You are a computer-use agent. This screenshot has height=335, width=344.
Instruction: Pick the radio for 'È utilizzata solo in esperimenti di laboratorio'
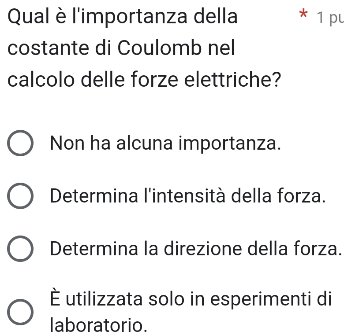[x=20, y=312]
